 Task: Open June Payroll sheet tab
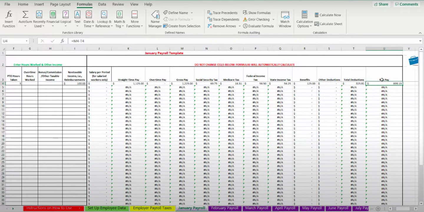(338, 208)
